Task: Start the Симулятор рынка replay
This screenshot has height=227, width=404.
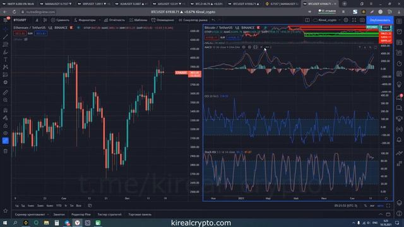Action: 193,20
